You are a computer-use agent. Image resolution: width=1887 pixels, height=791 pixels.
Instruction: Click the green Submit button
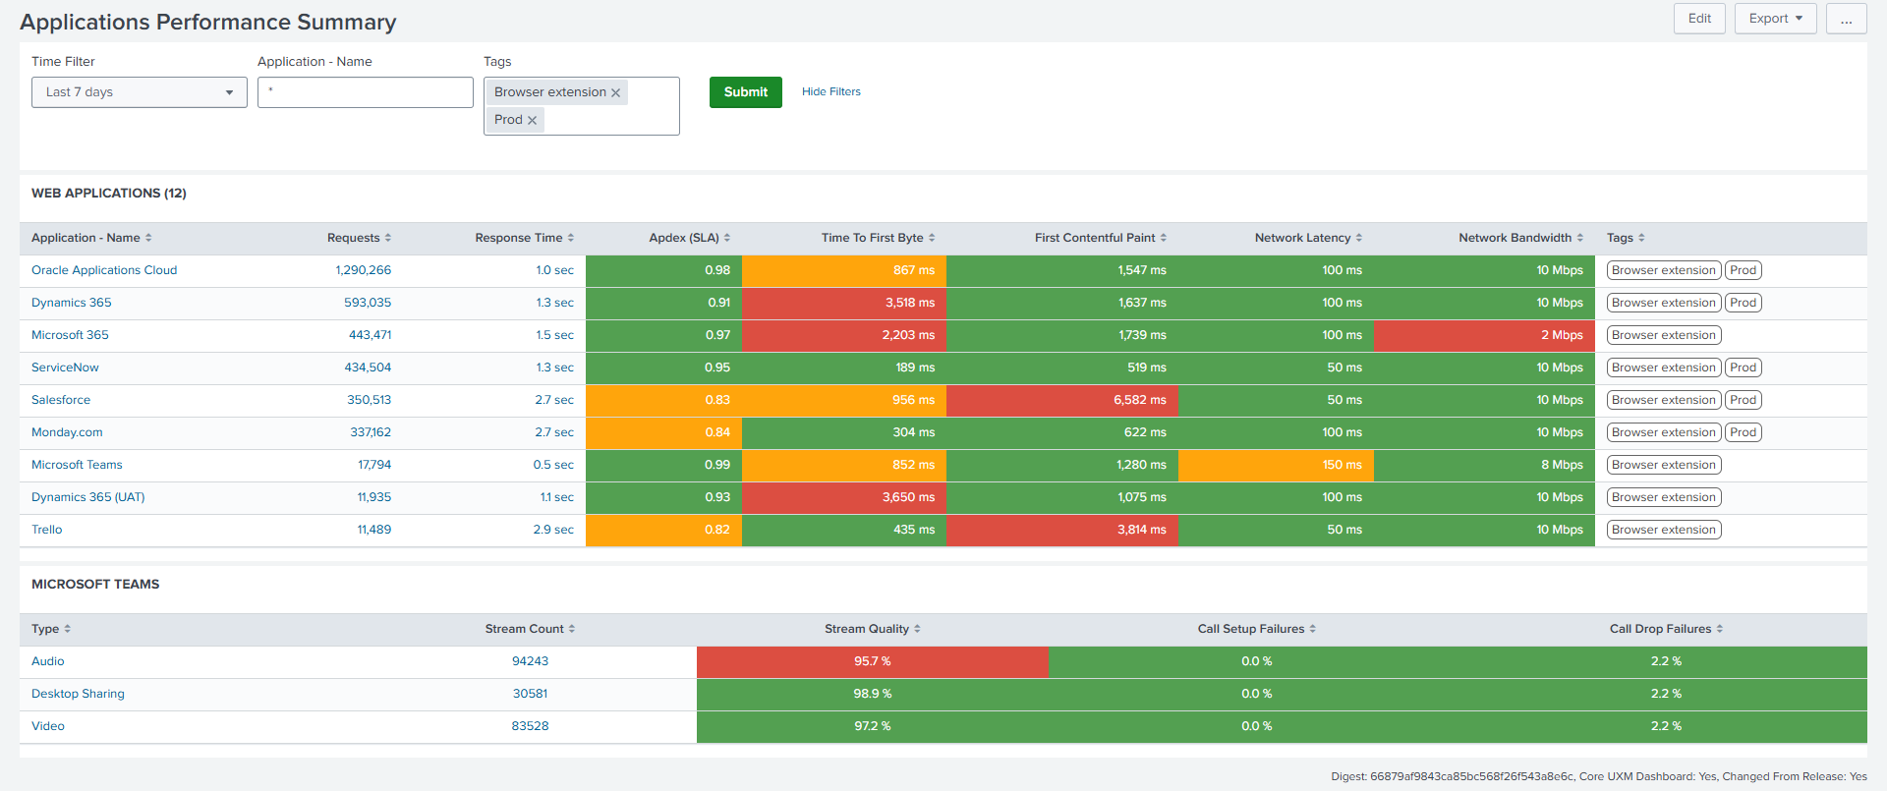(746, 92)
